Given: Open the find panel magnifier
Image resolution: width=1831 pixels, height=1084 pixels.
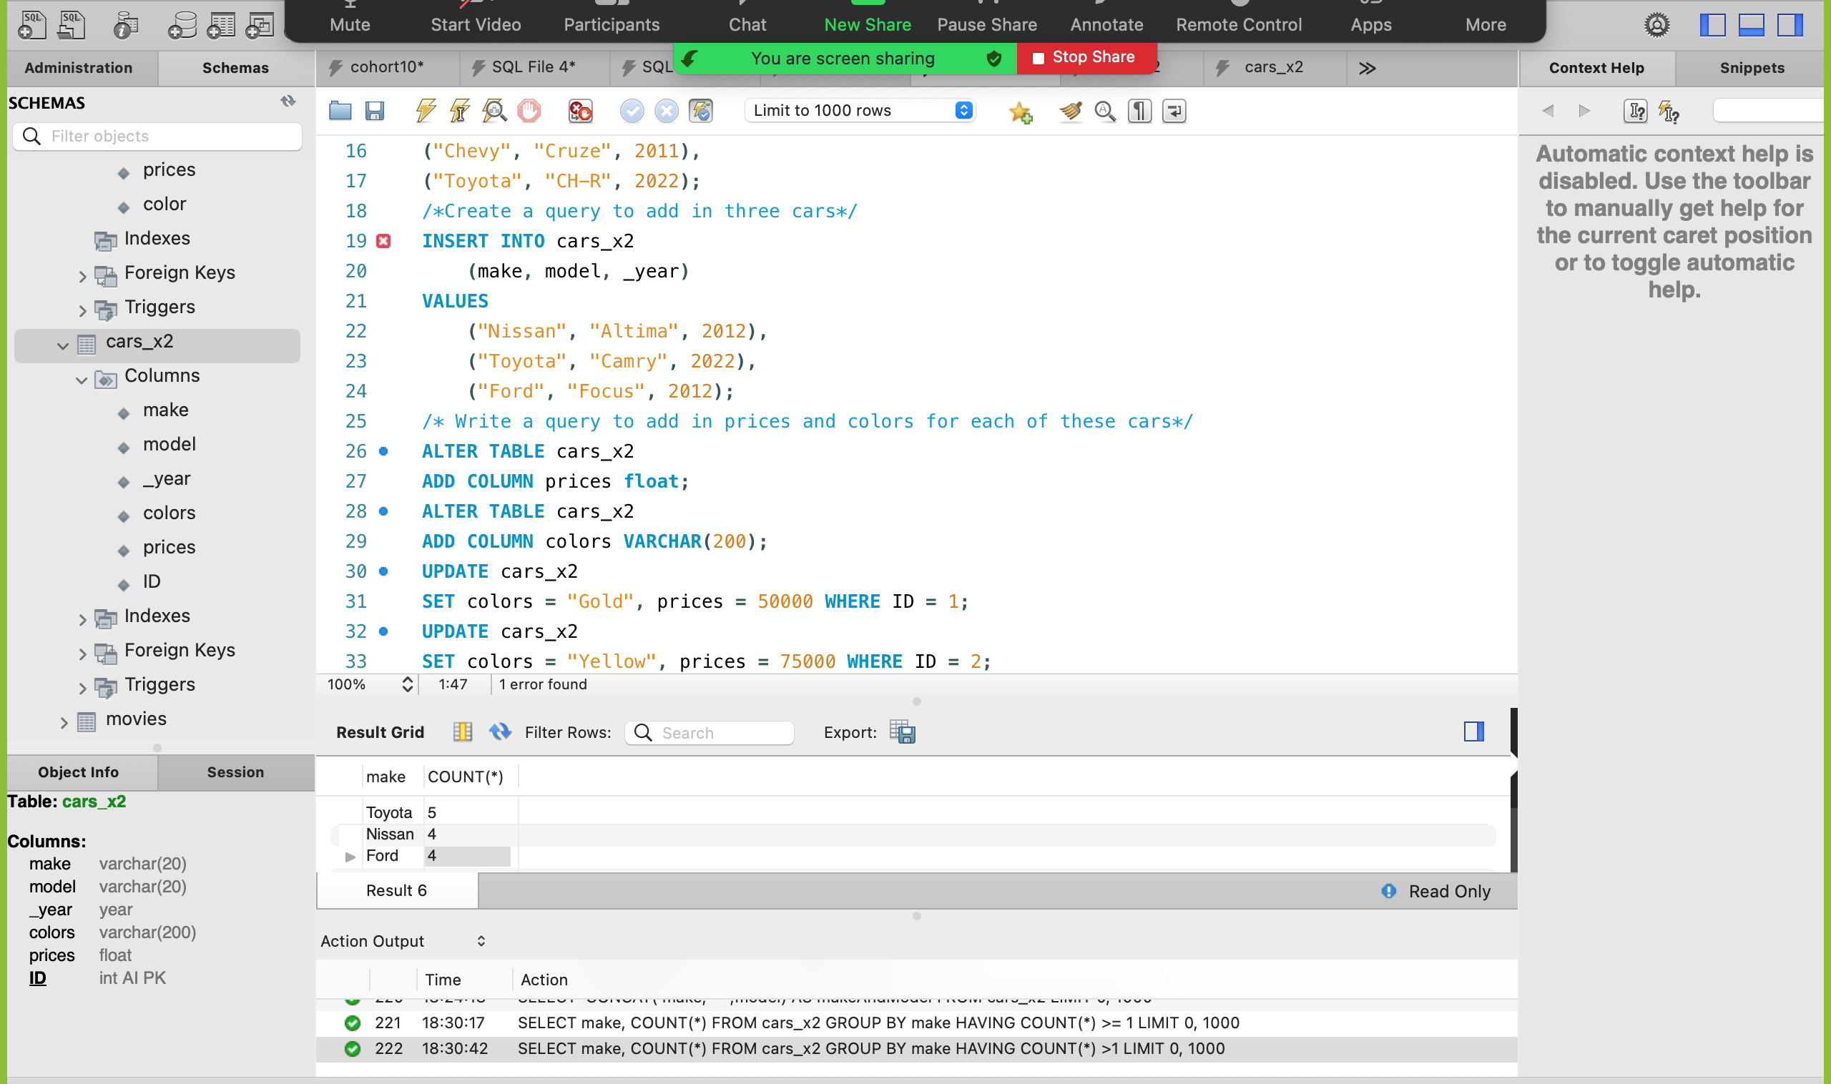Looking at the screenshot, I should click(1105, 111).
